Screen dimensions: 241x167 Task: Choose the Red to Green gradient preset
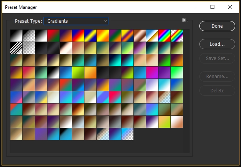point(54,36)
